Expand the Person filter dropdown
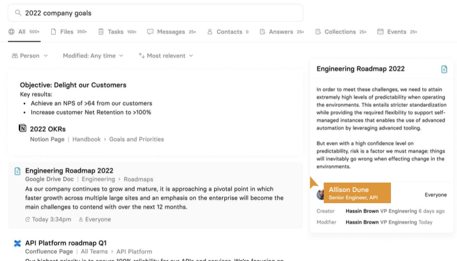The height and width of the screenshot is (261, 457). (30, 56)
